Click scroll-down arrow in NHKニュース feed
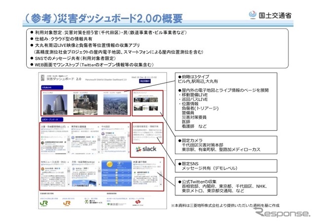The width and height of the screenshot is (316, 223). coord(69,185)
